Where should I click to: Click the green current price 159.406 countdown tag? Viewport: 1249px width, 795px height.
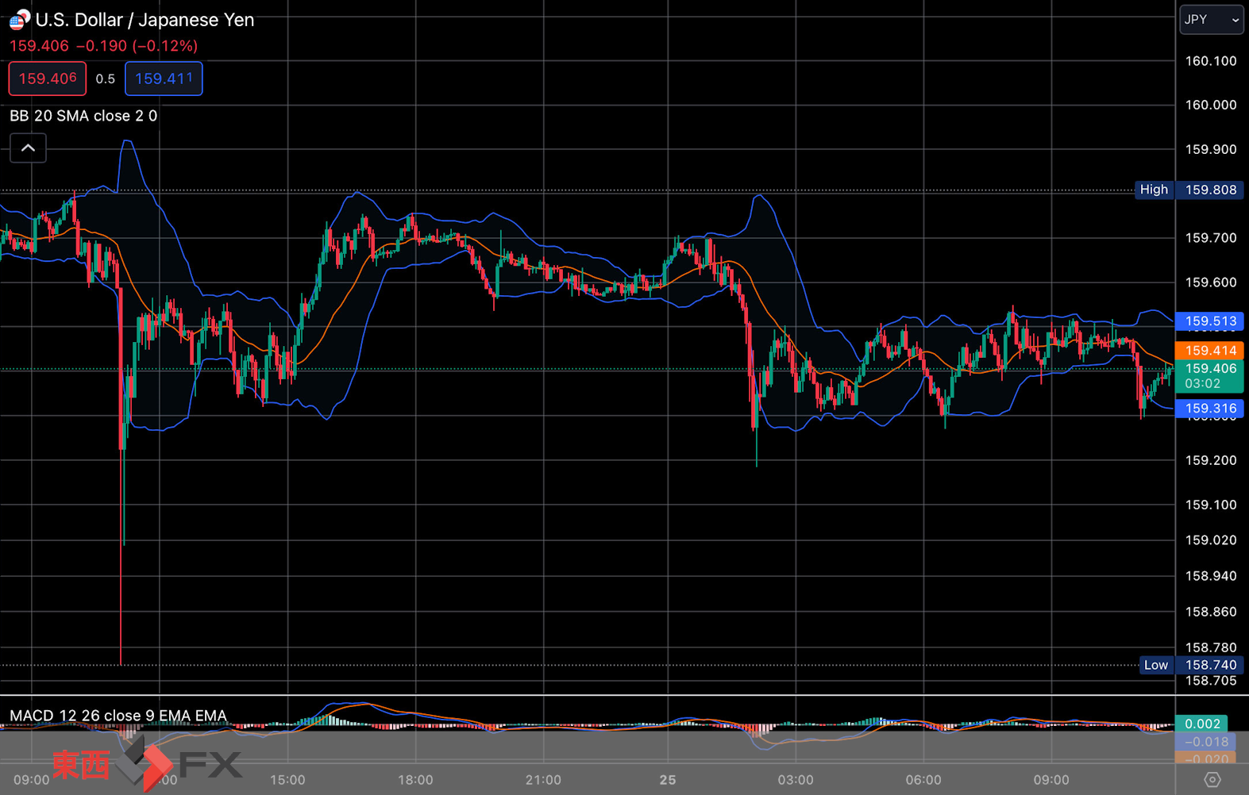pos(1210,376)
